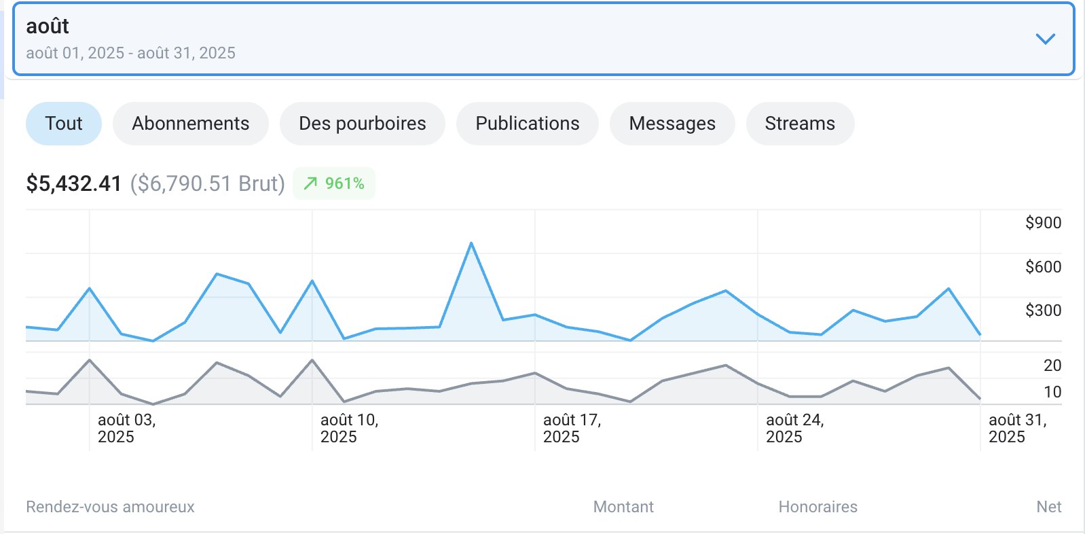Image resolution: width=1085 pixels, height=534 pixels.
Task: Click the Rendez-vous amoureux column header
Action: (x=110, y=507)
